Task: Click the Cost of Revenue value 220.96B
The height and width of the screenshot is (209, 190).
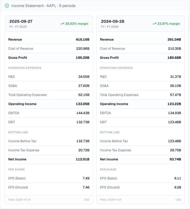Action: [83, 48]
